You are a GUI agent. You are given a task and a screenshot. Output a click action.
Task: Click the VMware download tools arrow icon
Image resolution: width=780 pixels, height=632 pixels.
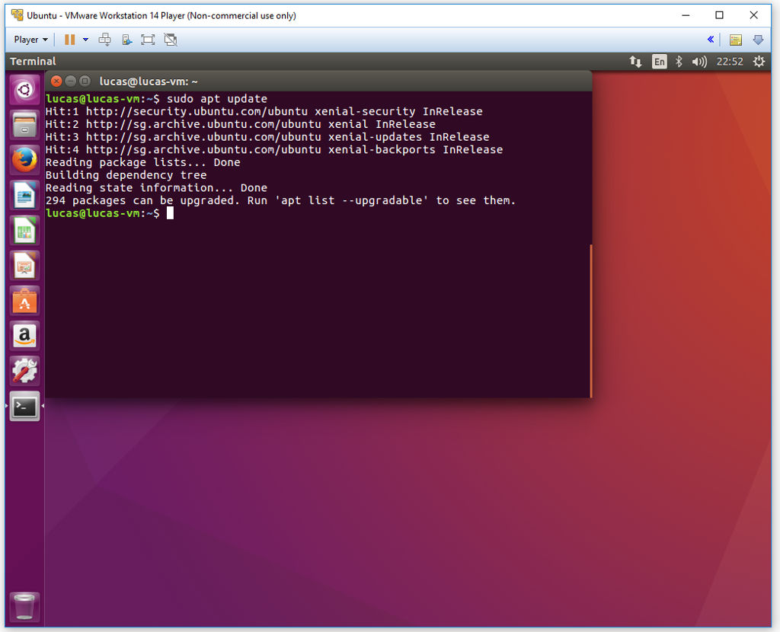758,40
